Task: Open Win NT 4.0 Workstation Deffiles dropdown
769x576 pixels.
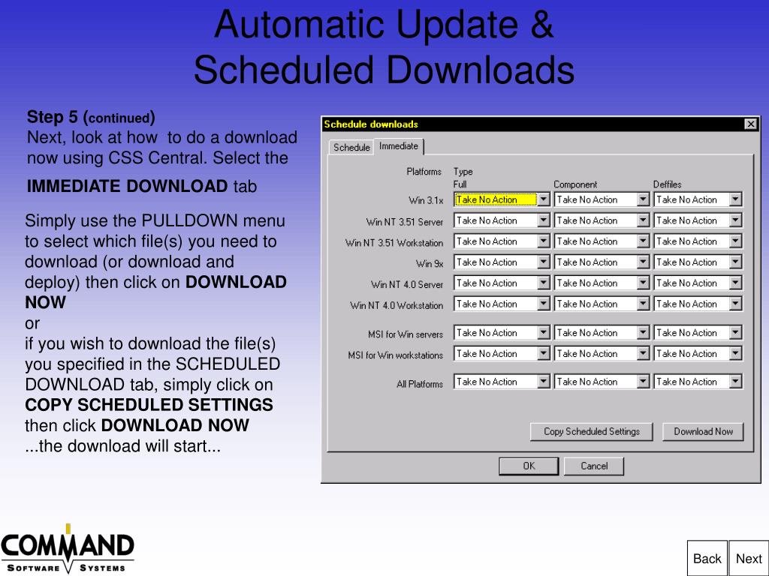Action: point(698,304)
